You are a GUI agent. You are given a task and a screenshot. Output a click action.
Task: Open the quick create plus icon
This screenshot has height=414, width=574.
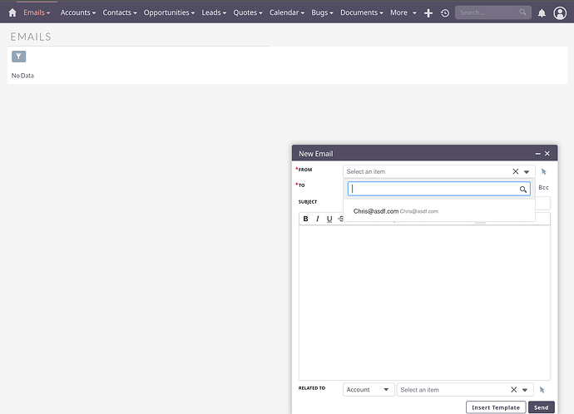pos(428,12)
